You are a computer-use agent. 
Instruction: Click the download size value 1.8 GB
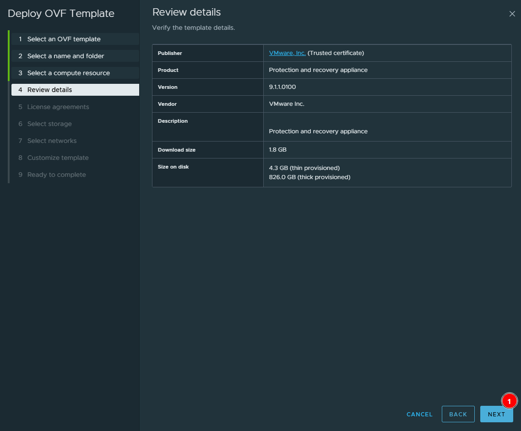(x=277, y=149)
